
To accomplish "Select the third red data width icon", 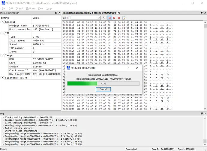I will 119,18.
